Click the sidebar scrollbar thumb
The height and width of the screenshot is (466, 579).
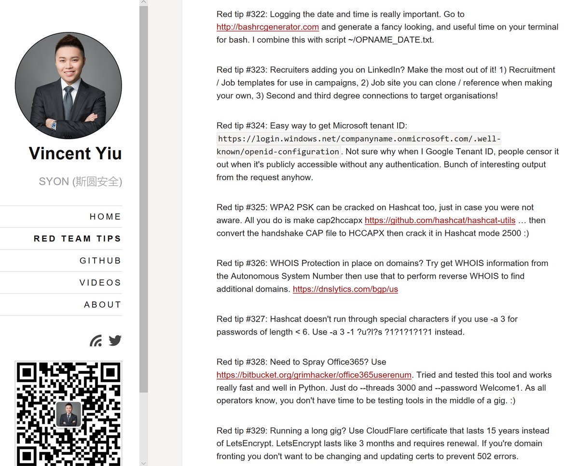pyautogui.click(x=143, y=199)
